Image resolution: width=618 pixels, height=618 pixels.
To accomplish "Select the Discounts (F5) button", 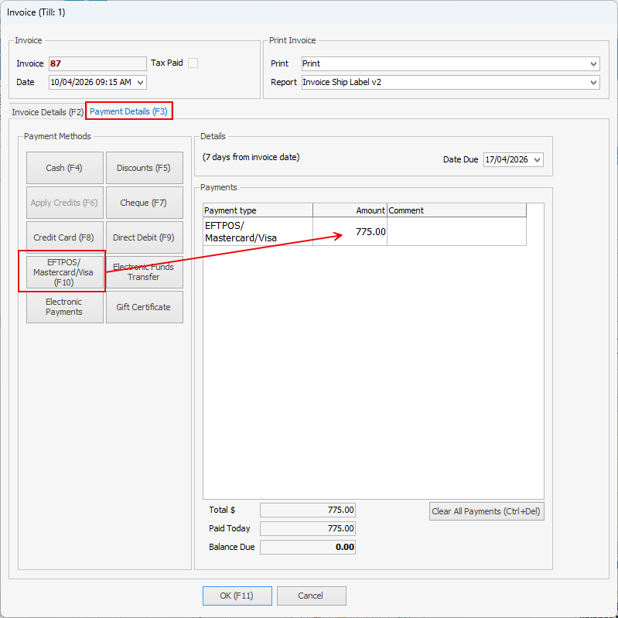I will point(144,168).
